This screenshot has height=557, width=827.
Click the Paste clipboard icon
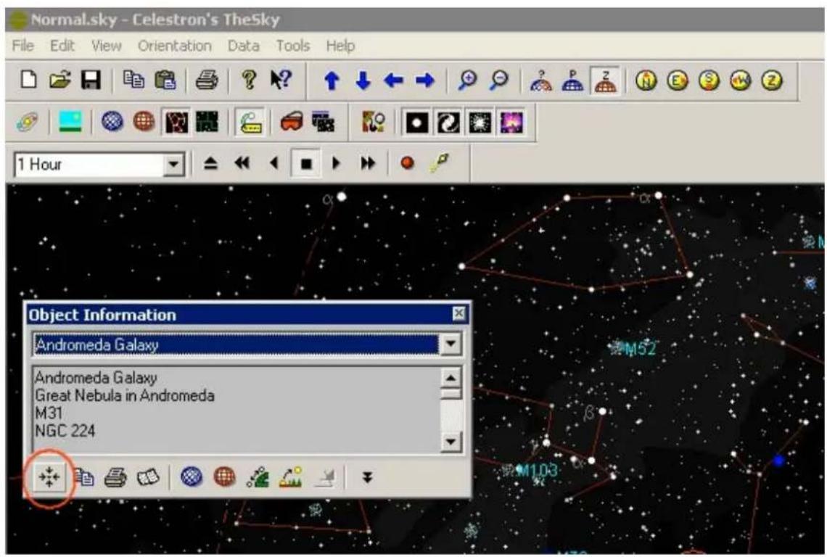(x=165, y=81)
